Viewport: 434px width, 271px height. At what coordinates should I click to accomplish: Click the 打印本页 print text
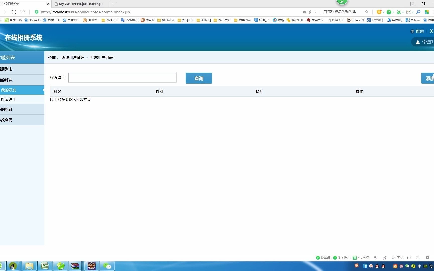83,99
